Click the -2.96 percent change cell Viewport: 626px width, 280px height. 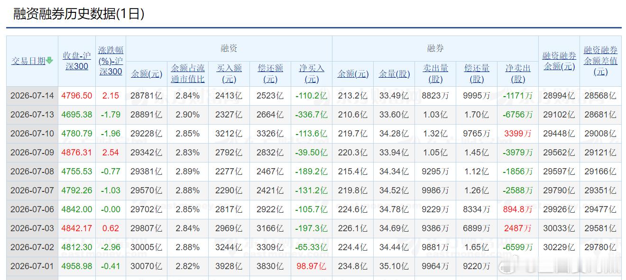(110, 247)
